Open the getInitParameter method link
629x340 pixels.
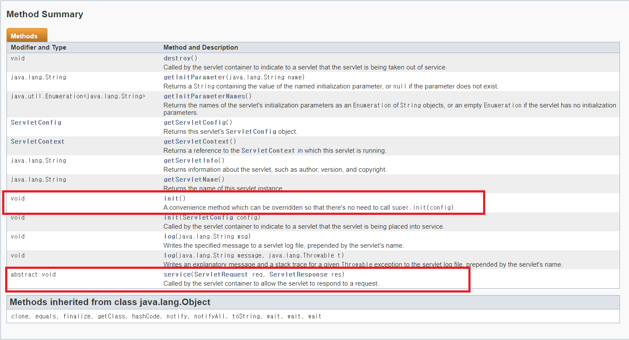click(x=194, y=77)
